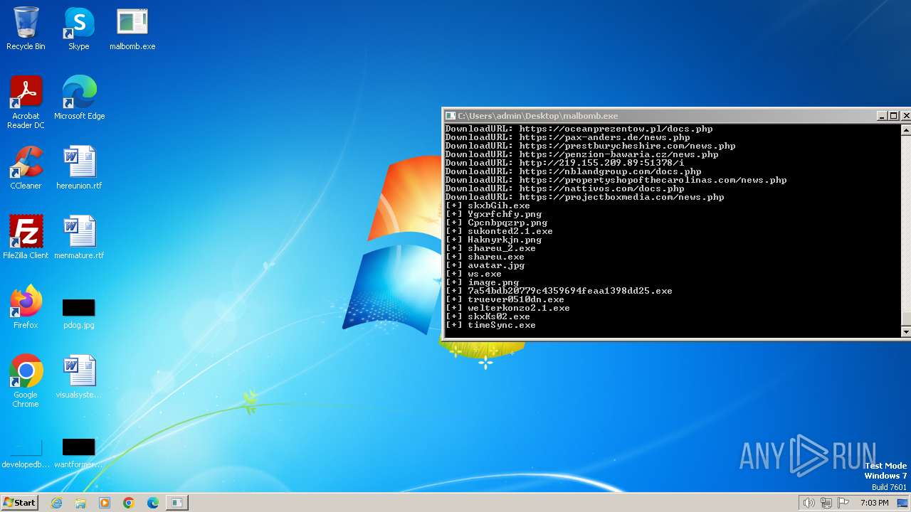Click the Haknyrkjn.png console line

(493, 240)
